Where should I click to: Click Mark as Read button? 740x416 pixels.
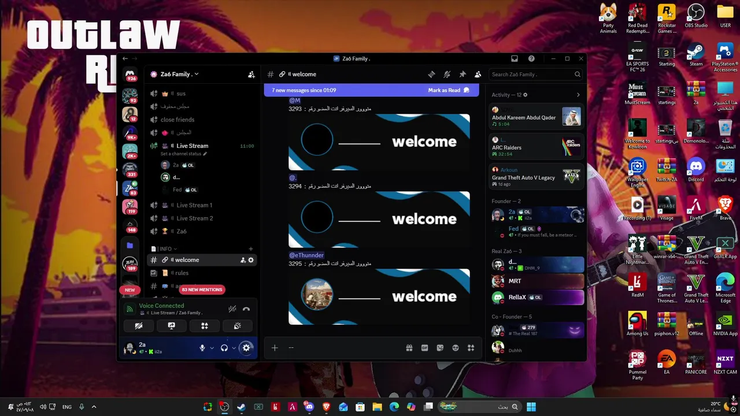[x=449, y=90]
